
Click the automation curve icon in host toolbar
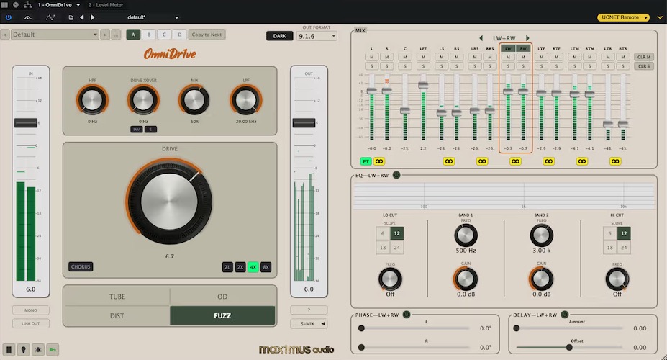coord(50,17)
